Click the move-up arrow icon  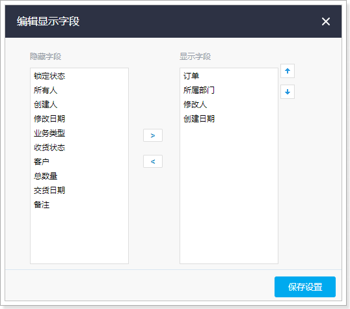288,71
